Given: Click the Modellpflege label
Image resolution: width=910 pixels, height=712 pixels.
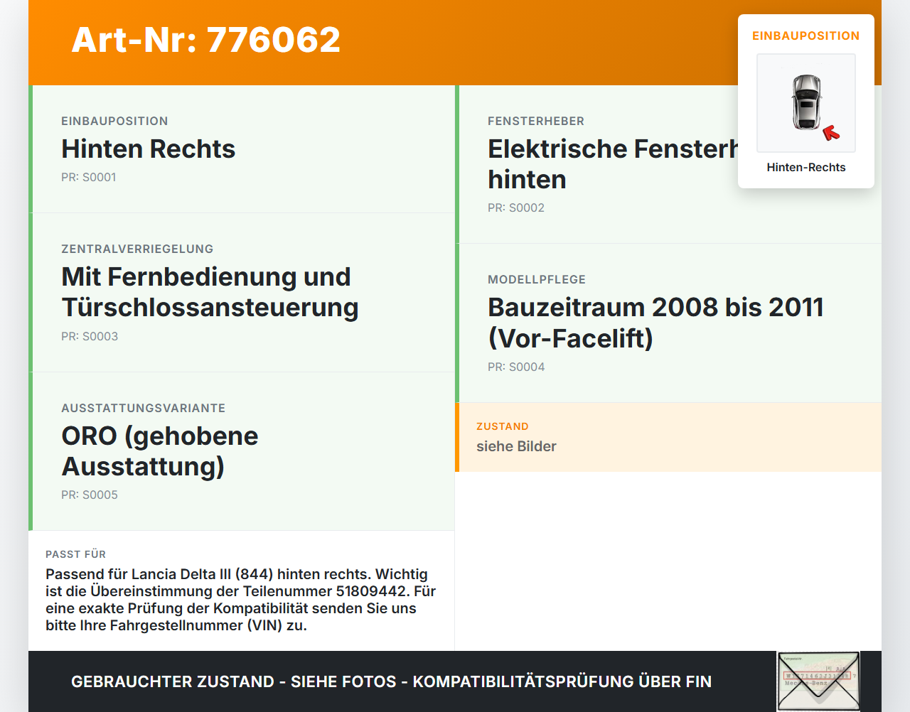Looking at the screenshot, I should (537, 279).
